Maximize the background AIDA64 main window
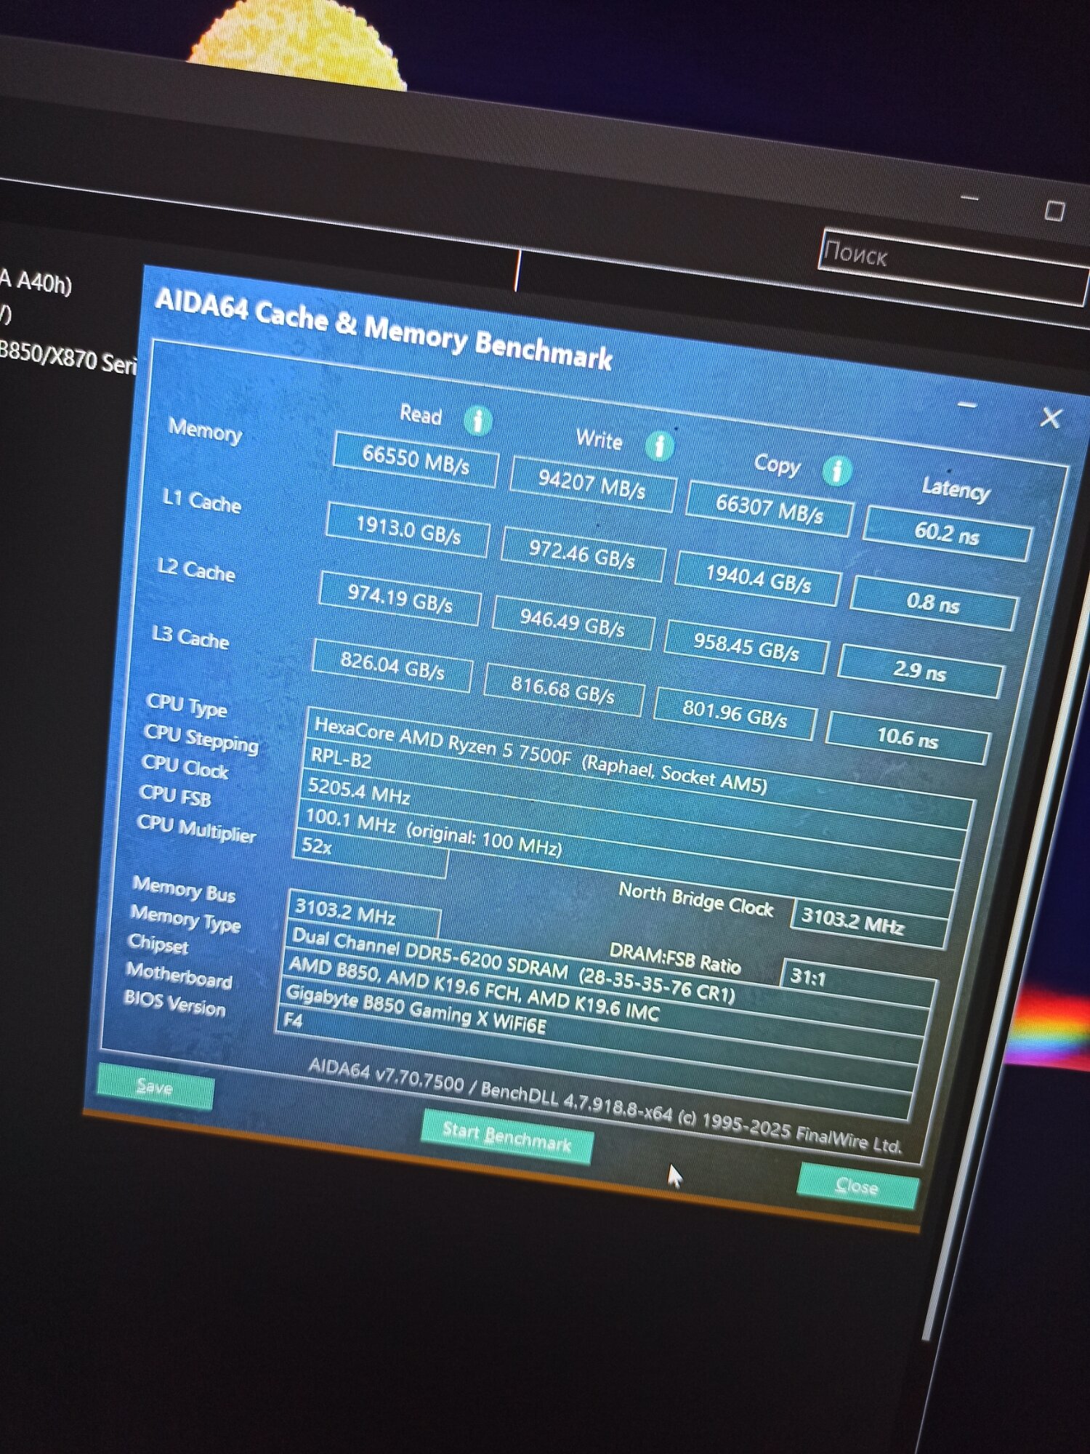Screen dimensions: 1090x1454 pos(1054,211)
